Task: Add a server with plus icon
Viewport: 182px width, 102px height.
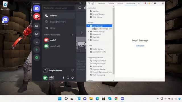Action: click(x=37, y=50)
